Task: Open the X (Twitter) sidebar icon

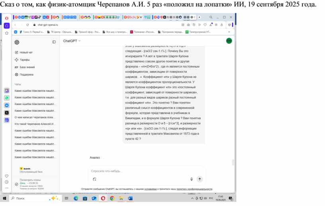Action: tap(7, 113)
